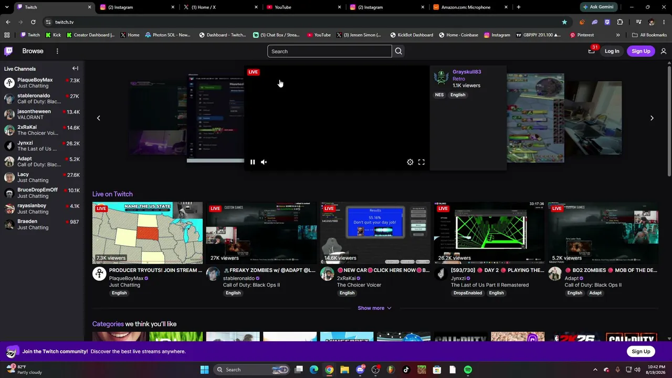Click the DropsEnabled tag
Screen dimensions: 672x378
coord(468,293)
